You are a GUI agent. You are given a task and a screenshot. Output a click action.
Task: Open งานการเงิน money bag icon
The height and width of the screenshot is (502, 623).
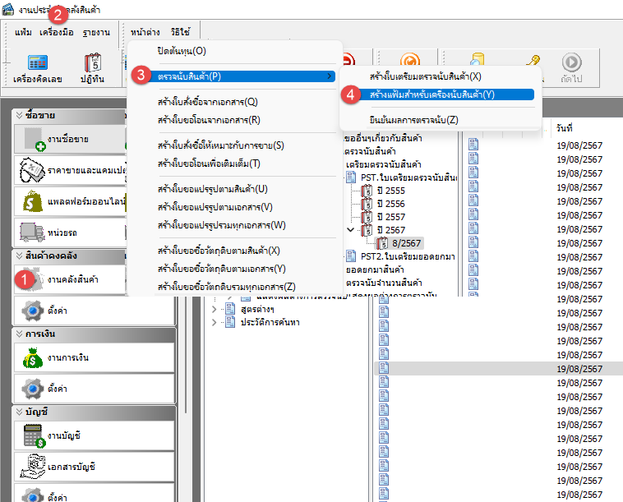point(33,358)
